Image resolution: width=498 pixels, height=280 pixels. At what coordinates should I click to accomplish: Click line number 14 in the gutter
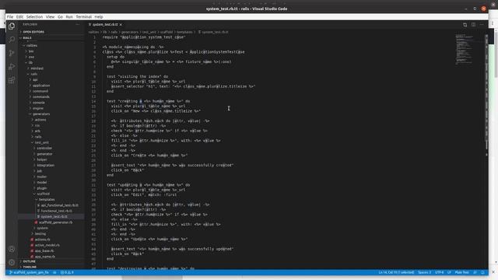coord(93,101)
